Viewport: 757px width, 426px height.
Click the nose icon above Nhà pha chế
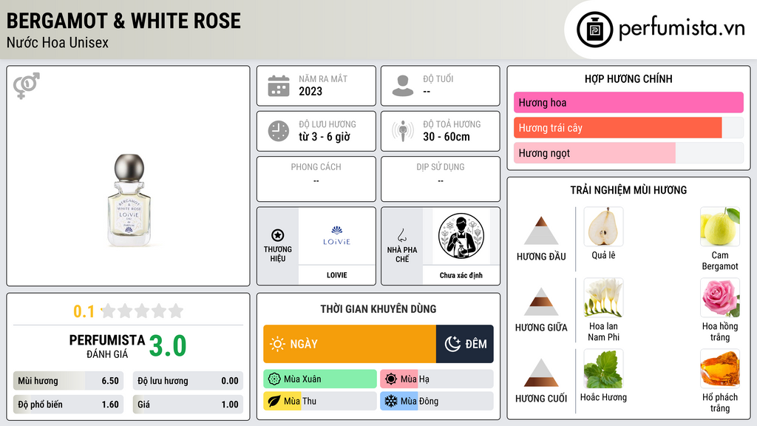click(x=401, y=235)
